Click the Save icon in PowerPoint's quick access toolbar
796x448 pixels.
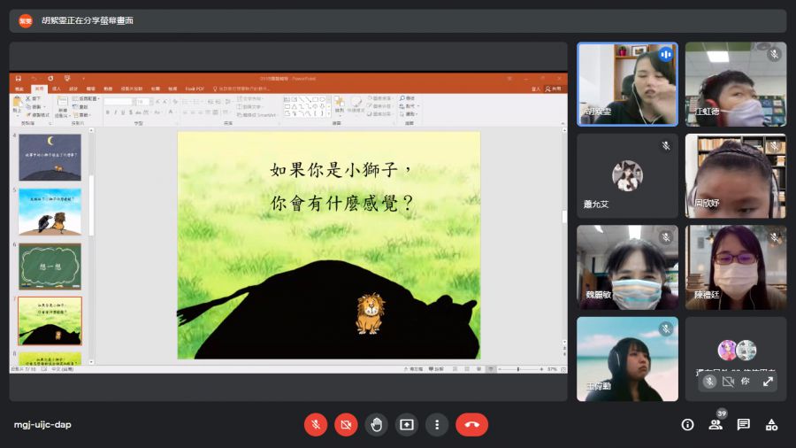[19, 78]
